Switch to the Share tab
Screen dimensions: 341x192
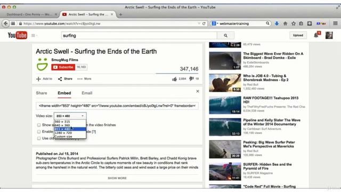point(42,93)
